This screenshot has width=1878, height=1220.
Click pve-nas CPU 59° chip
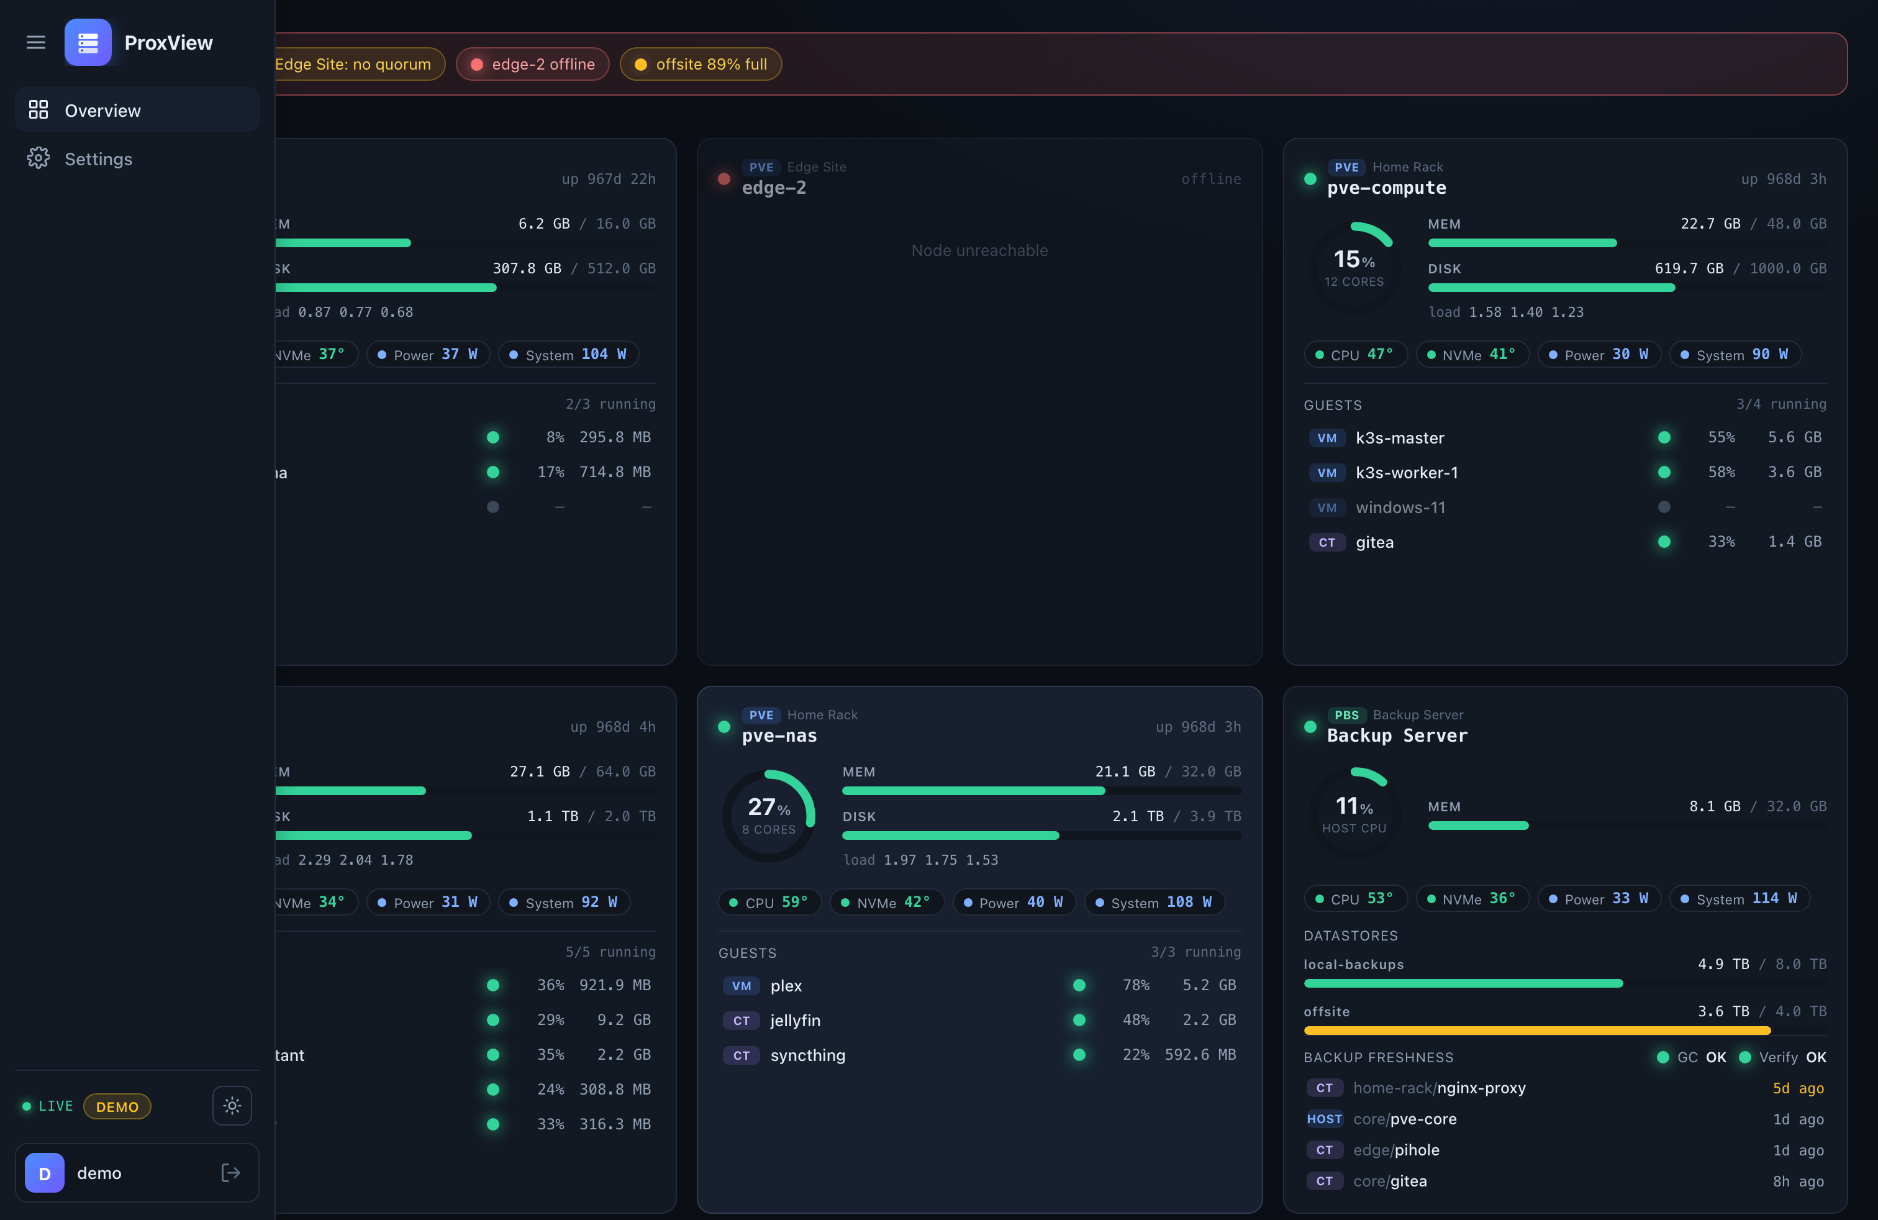(x=769, y=902)
